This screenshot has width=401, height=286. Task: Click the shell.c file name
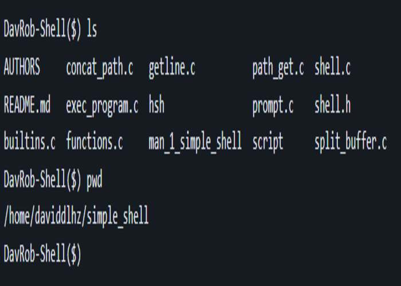pos(332,68)
